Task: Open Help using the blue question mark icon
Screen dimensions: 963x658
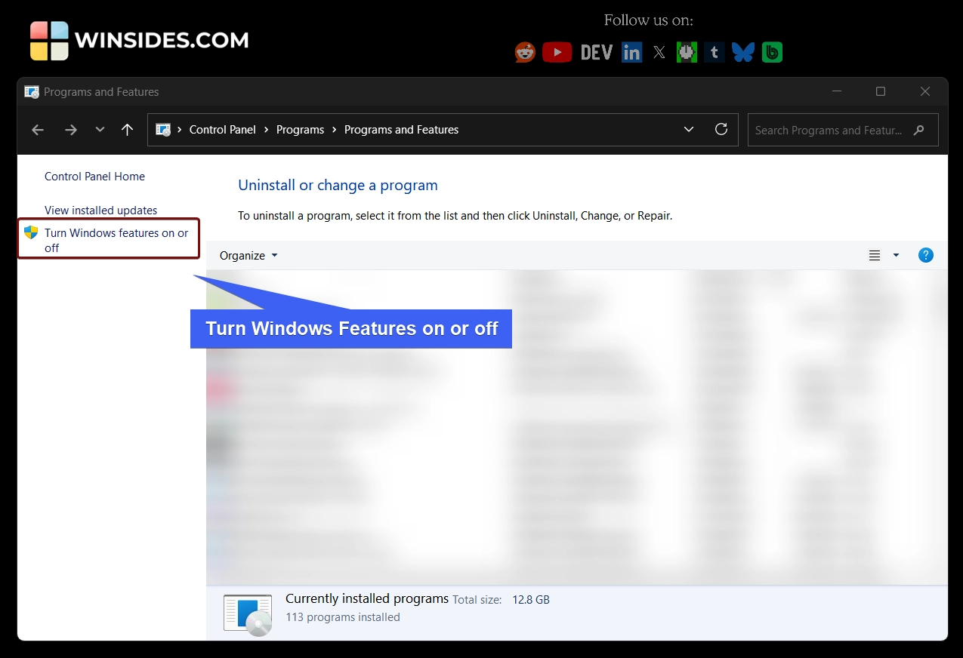Action: coord(926,255)
